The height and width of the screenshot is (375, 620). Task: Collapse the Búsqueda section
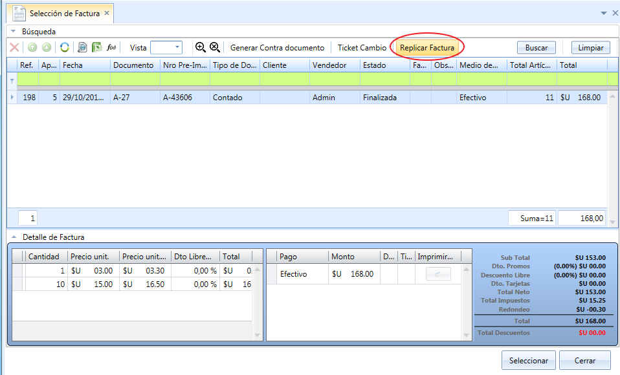click(x=14, y=31)
